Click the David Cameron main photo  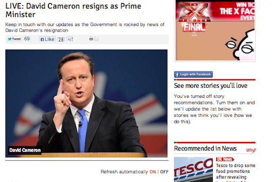[x=86, y=104]
